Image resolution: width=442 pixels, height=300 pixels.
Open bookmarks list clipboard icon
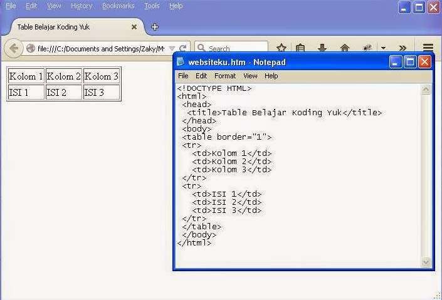[x=300, y=48]
